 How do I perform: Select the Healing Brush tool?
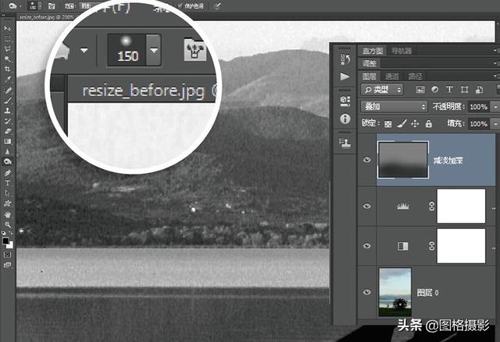tap(7, 90)
